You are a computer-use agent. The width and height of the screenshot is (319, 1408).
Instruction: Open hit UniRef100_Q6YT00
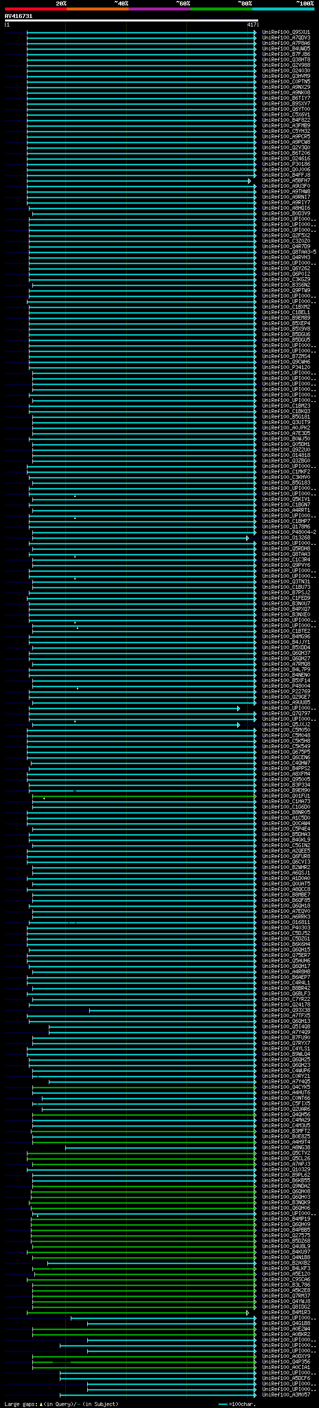tap(286, 109)
